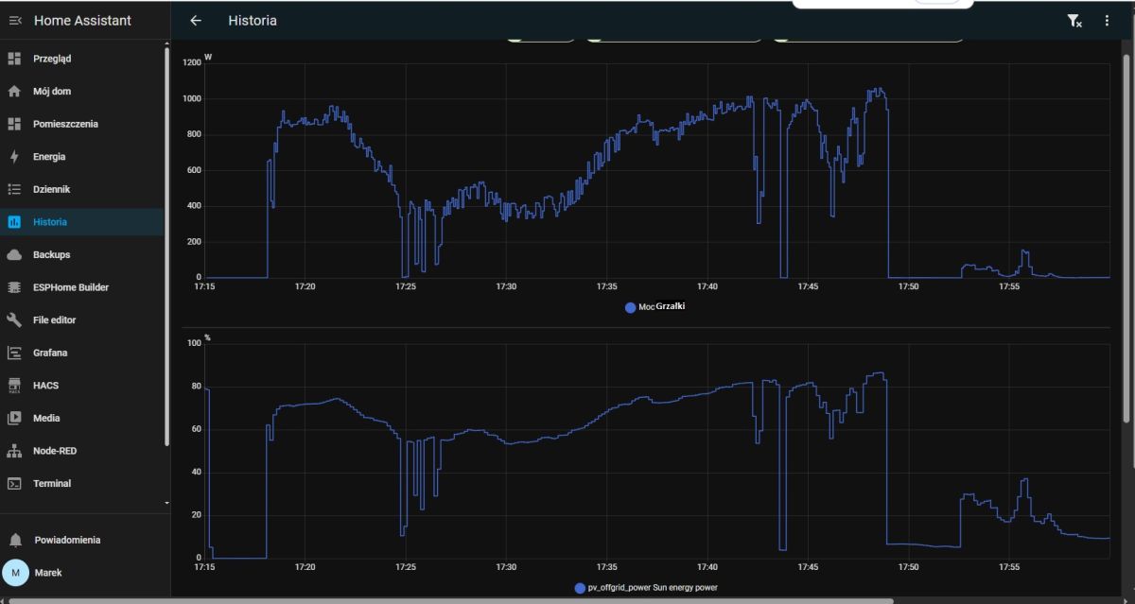Click the Pomieszczenia grid icon
This screenshot has width=1135, height=604.
[x=14, y=124]
